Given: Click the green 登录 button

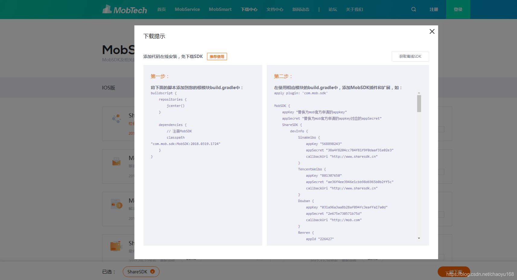Looking at the screenshot, I should point(458,9).
